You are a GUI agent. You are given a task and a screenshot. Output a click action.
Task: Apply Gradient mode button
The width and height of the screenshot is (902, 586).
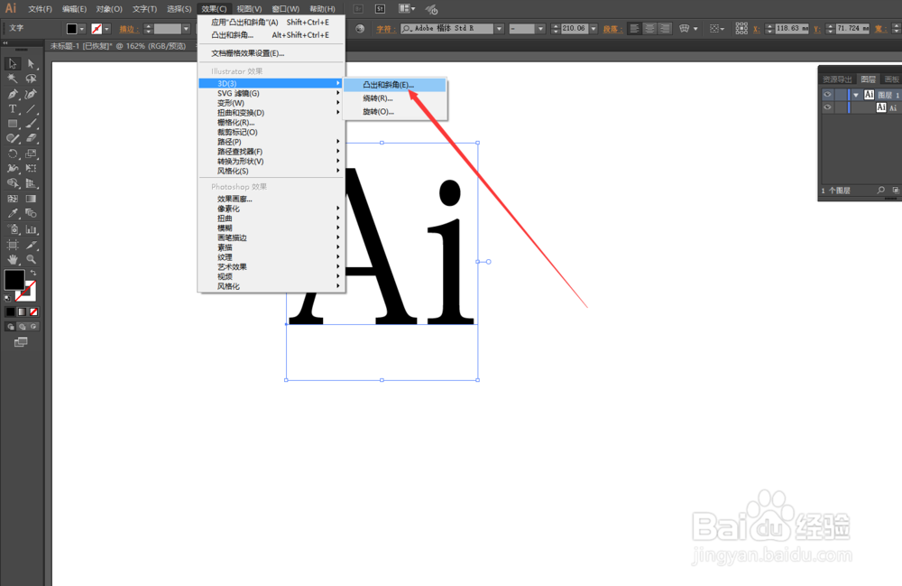point(22,312)
